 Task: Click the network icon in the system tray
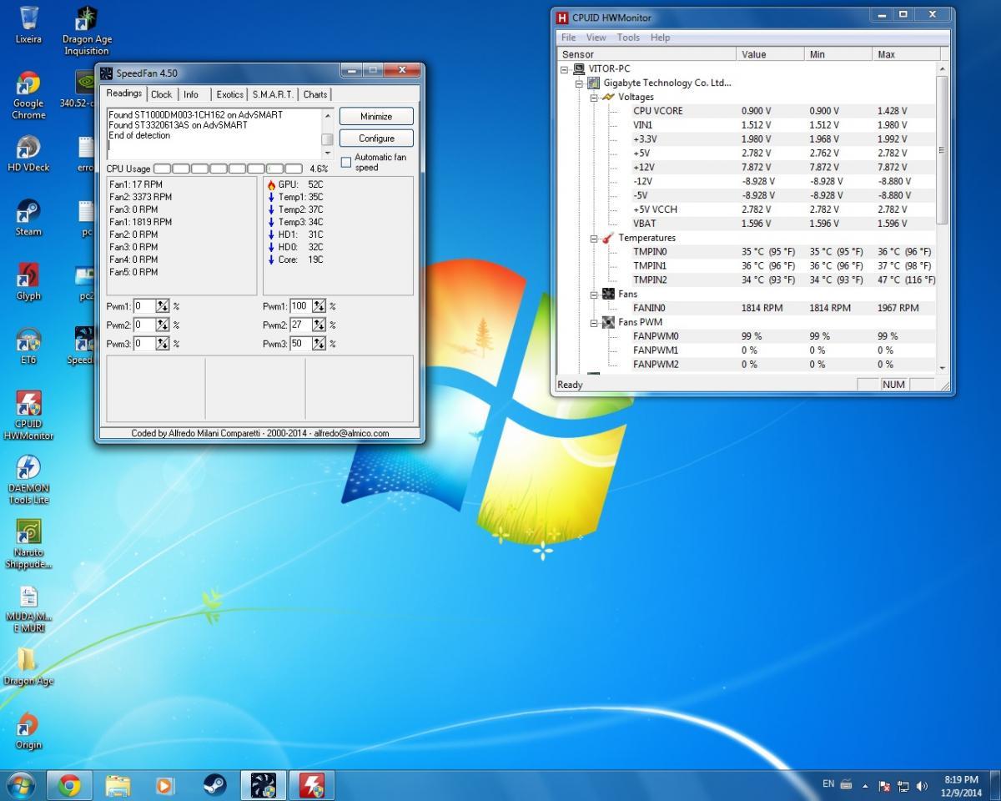click(903, 786)
